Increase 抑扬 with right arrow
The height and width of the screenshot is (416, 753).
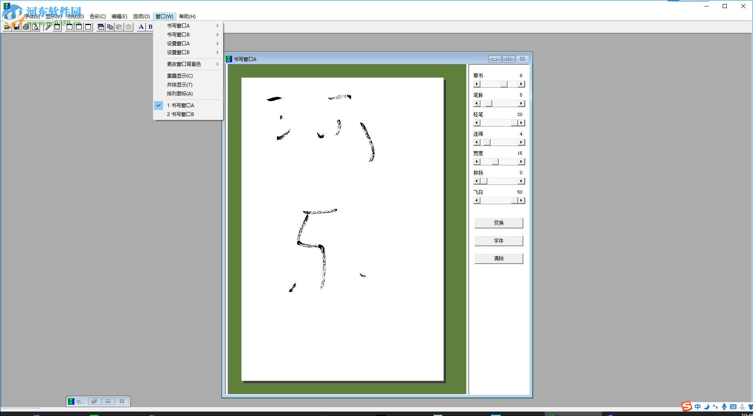(x=521, y=181)
